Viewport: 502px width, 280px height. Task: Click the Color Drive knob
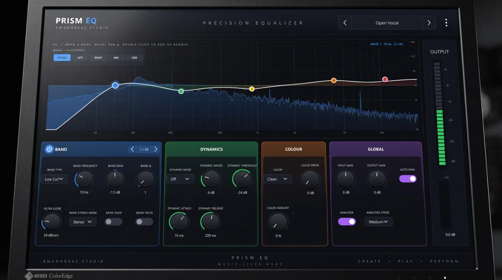click(310, 179)
